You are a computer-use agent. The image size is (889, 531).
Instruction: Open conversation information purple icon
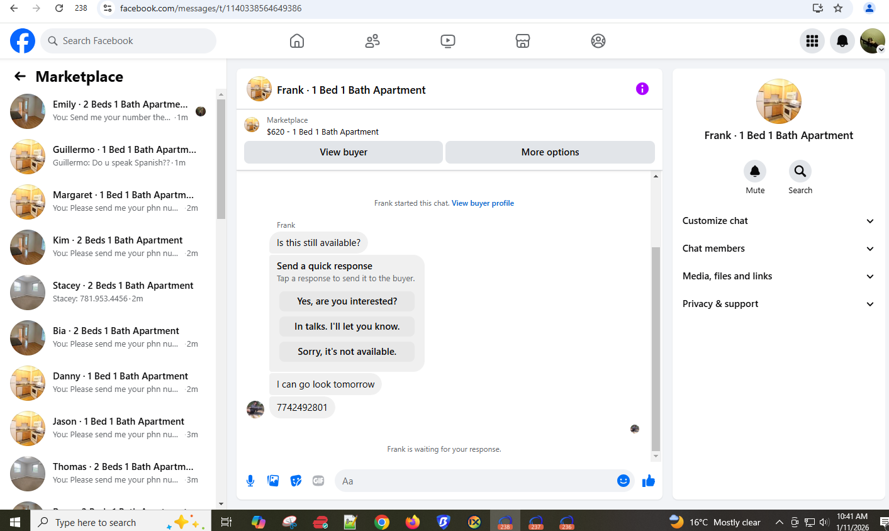pyautogui.click(x=642, y=89)
